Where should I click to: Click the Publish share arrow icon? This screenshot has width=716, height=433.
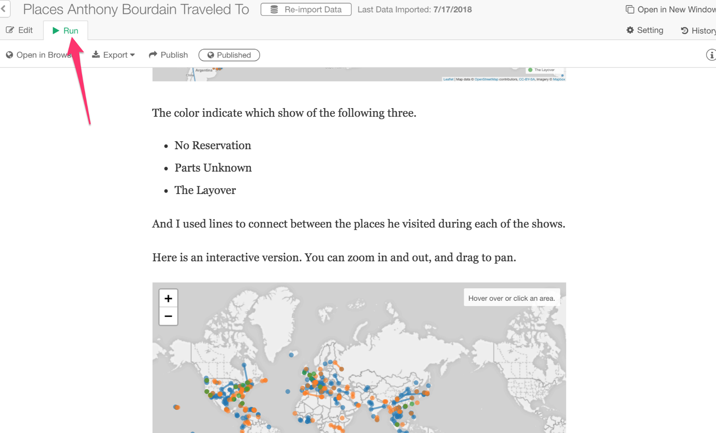153,55
